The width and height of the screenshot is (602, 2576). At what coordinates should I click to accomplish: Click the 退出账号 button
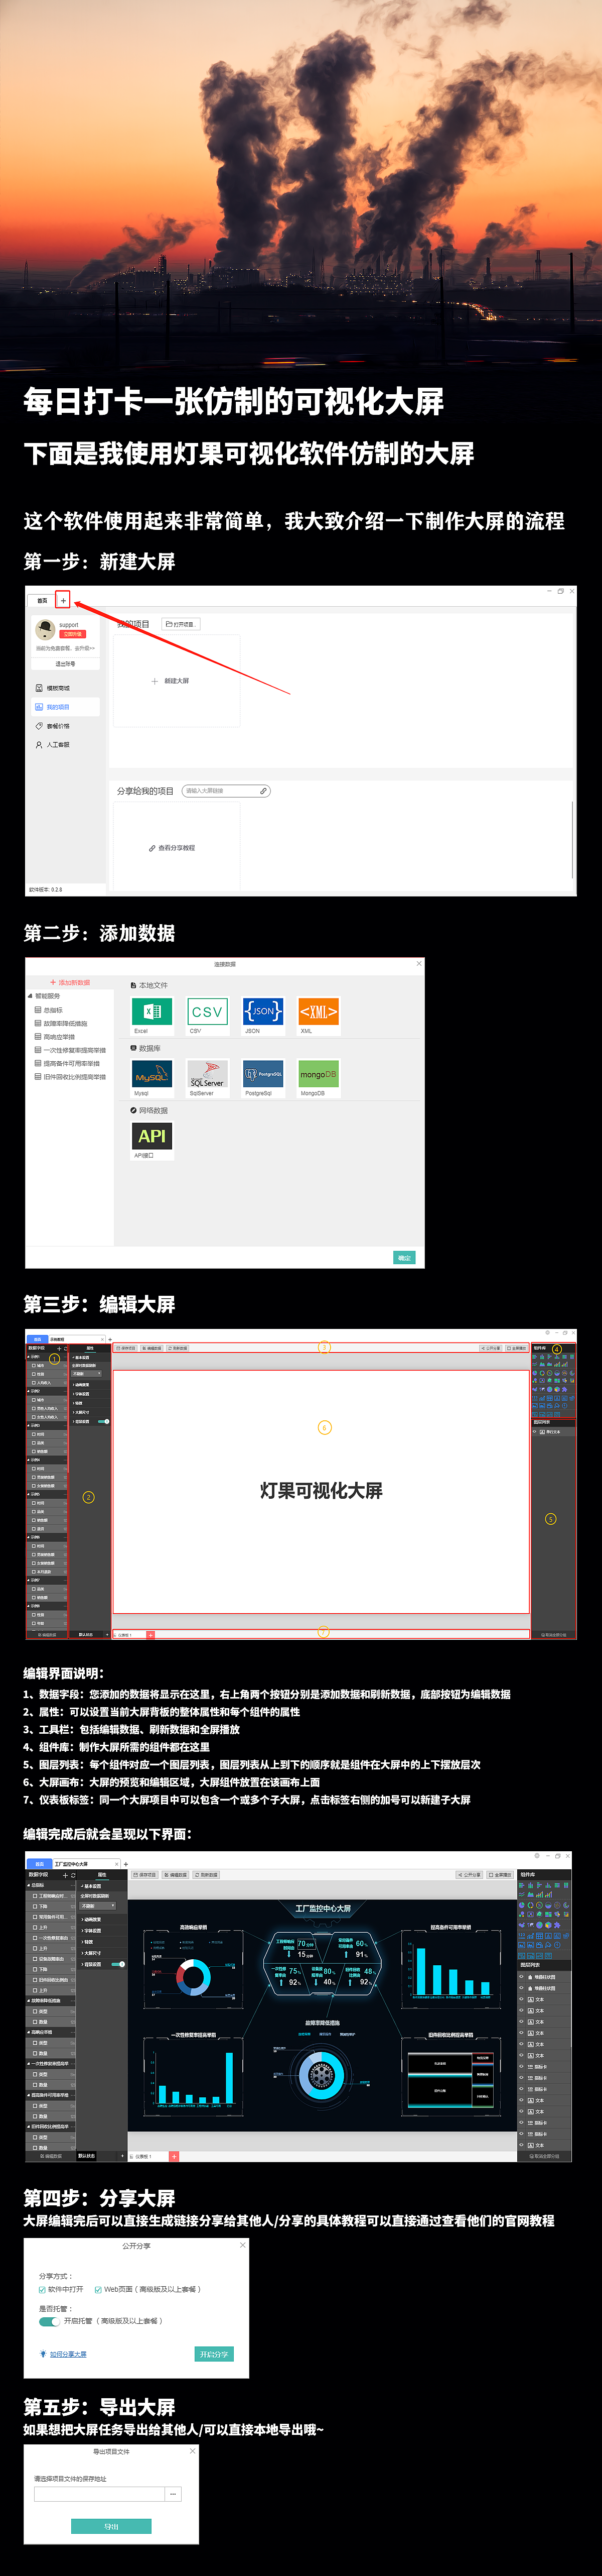pos(65,663)
